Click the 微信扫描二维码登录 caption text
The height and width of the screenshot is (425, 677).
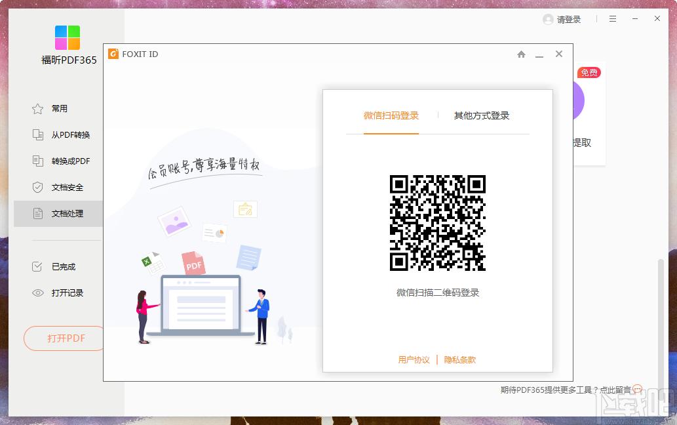point(438,293)
